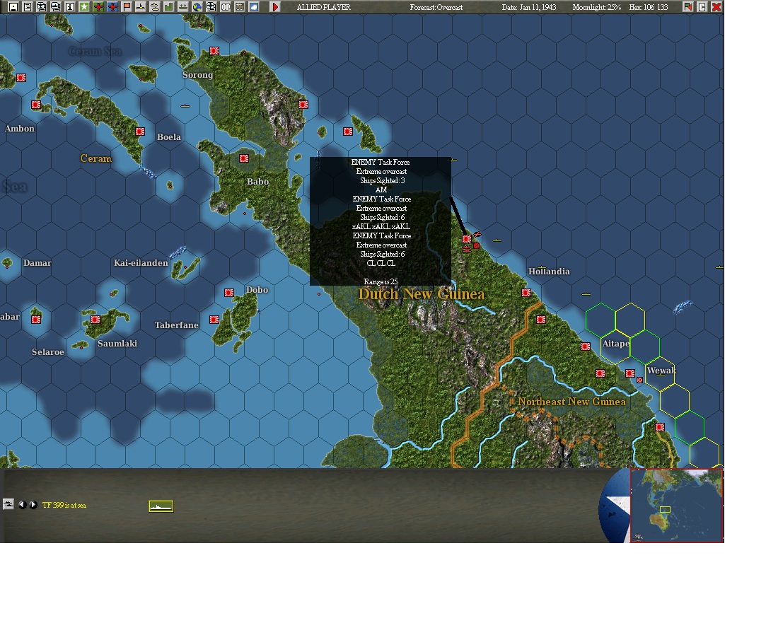Click the 'Ceram' island label

pyautogui.click(x=95, y=158)
